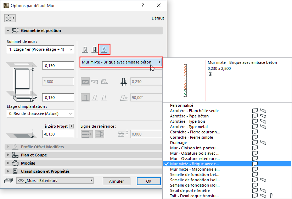Viewport: 292px width, 199px height.
Task: Expand the Plan et Coupe panel
Action: 8,155
